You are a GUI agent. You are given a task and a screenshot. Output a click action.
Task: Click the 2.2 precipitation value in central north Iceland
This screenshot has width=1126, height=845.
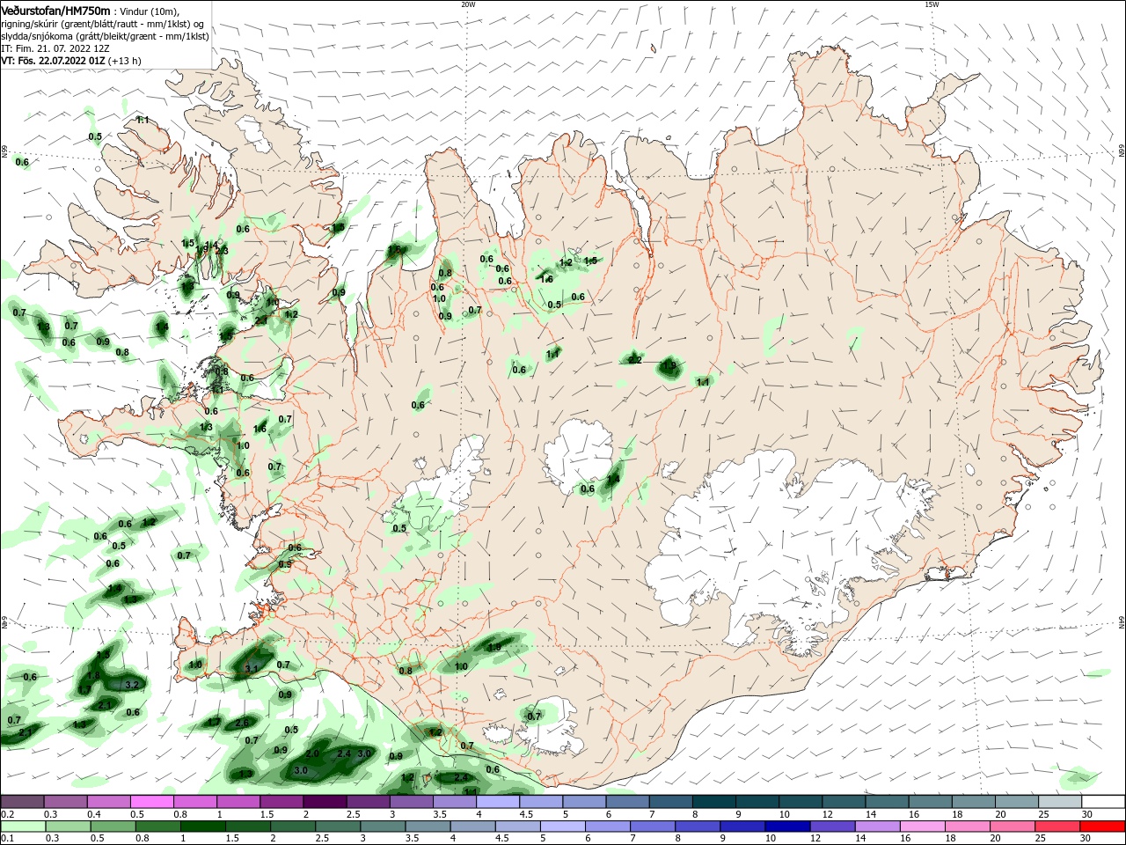(634, 360)
